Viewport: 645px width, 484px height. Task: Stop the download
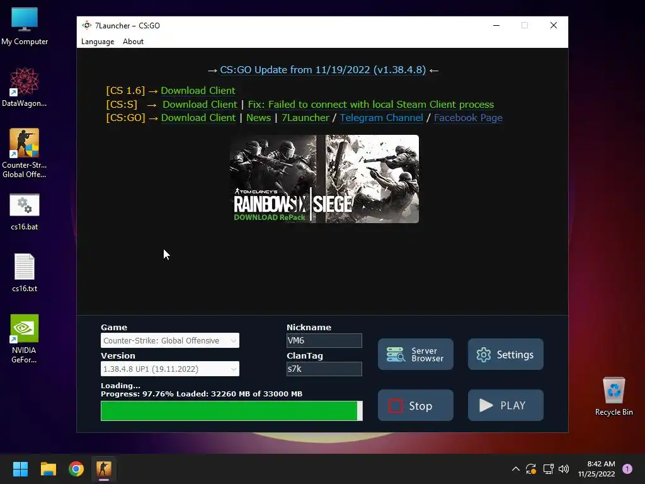click(x=416, y=405)
